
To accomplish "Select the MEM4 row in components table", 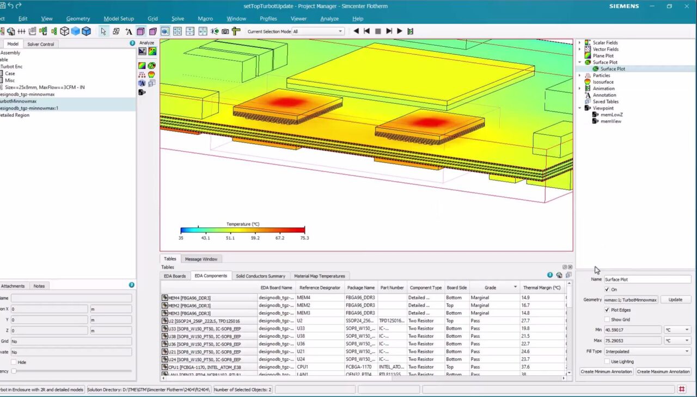I will click(x=364, y=297).
